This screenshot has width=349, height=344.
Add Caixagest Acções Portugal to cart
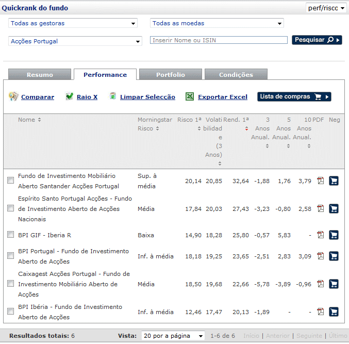point(334,284)
